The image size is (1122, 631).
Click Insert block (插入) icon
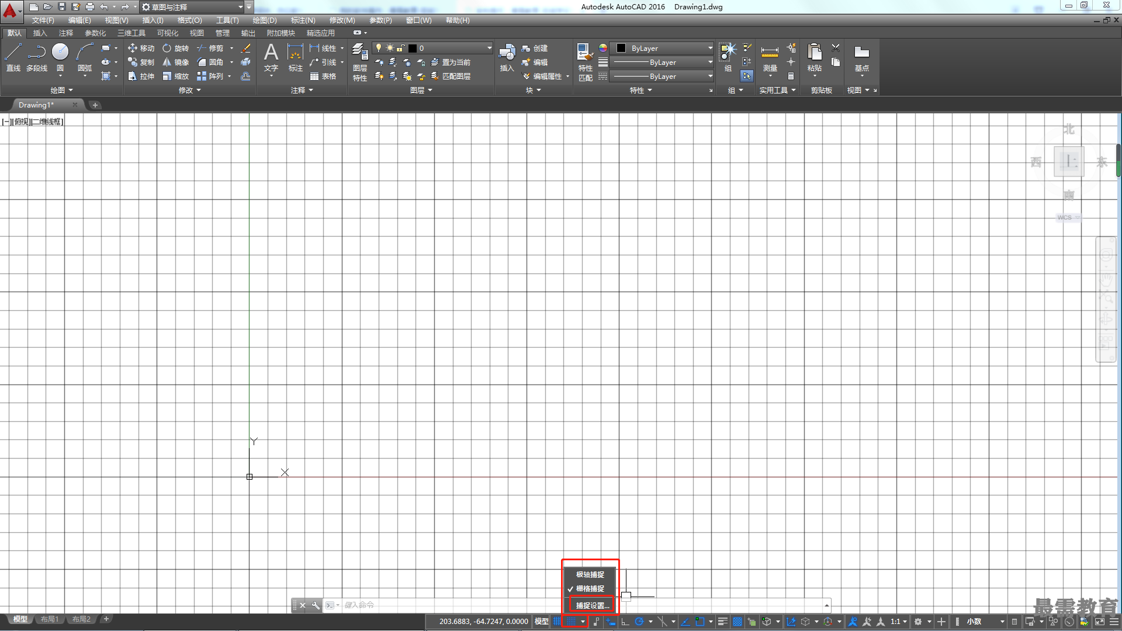coord(507,57)
